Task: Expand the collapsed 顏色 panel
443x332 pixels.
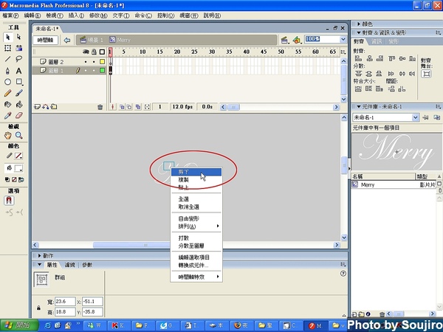Action: click(365, 24)
